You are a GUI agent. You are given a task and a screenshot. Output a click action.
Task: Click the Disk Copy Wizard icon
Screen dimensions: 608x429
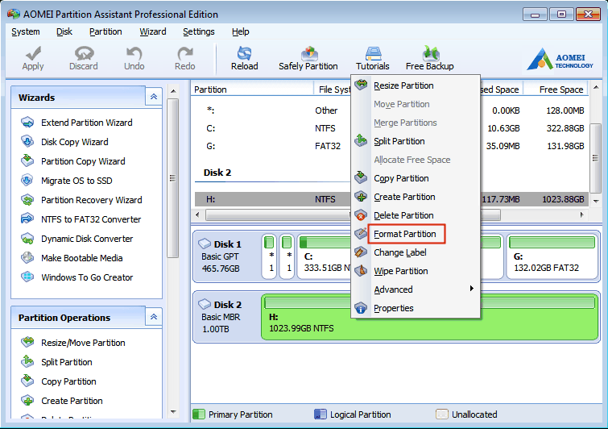point(27,142)
